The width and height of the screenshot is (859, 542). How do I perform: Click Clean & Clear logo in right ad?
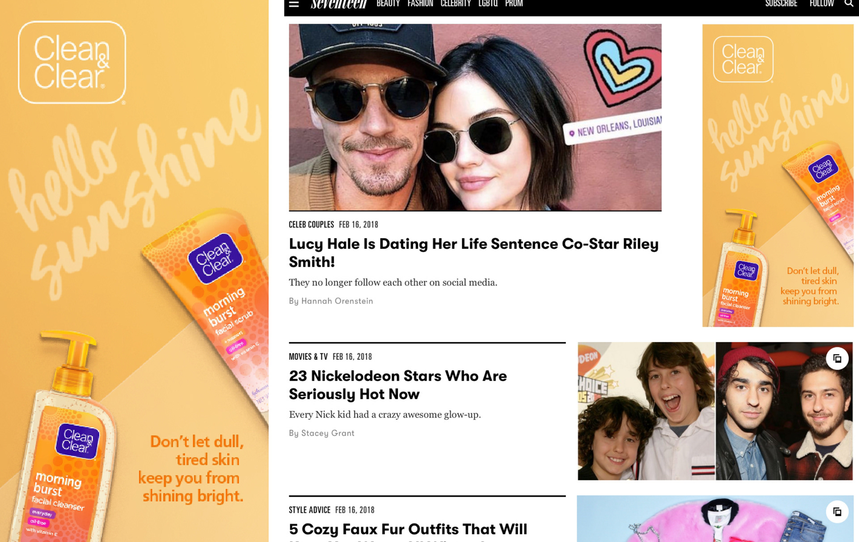click(x=743, y=59)
